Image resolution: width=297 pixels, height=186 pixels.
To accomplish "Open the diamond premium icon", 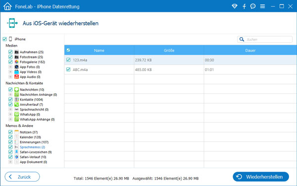I will (235, 6).
